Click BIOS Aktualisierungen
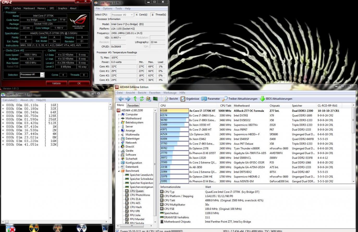Image resolution: width=358 pixels, height=232 pixels. pyautogui.click(x=276, y=99)
